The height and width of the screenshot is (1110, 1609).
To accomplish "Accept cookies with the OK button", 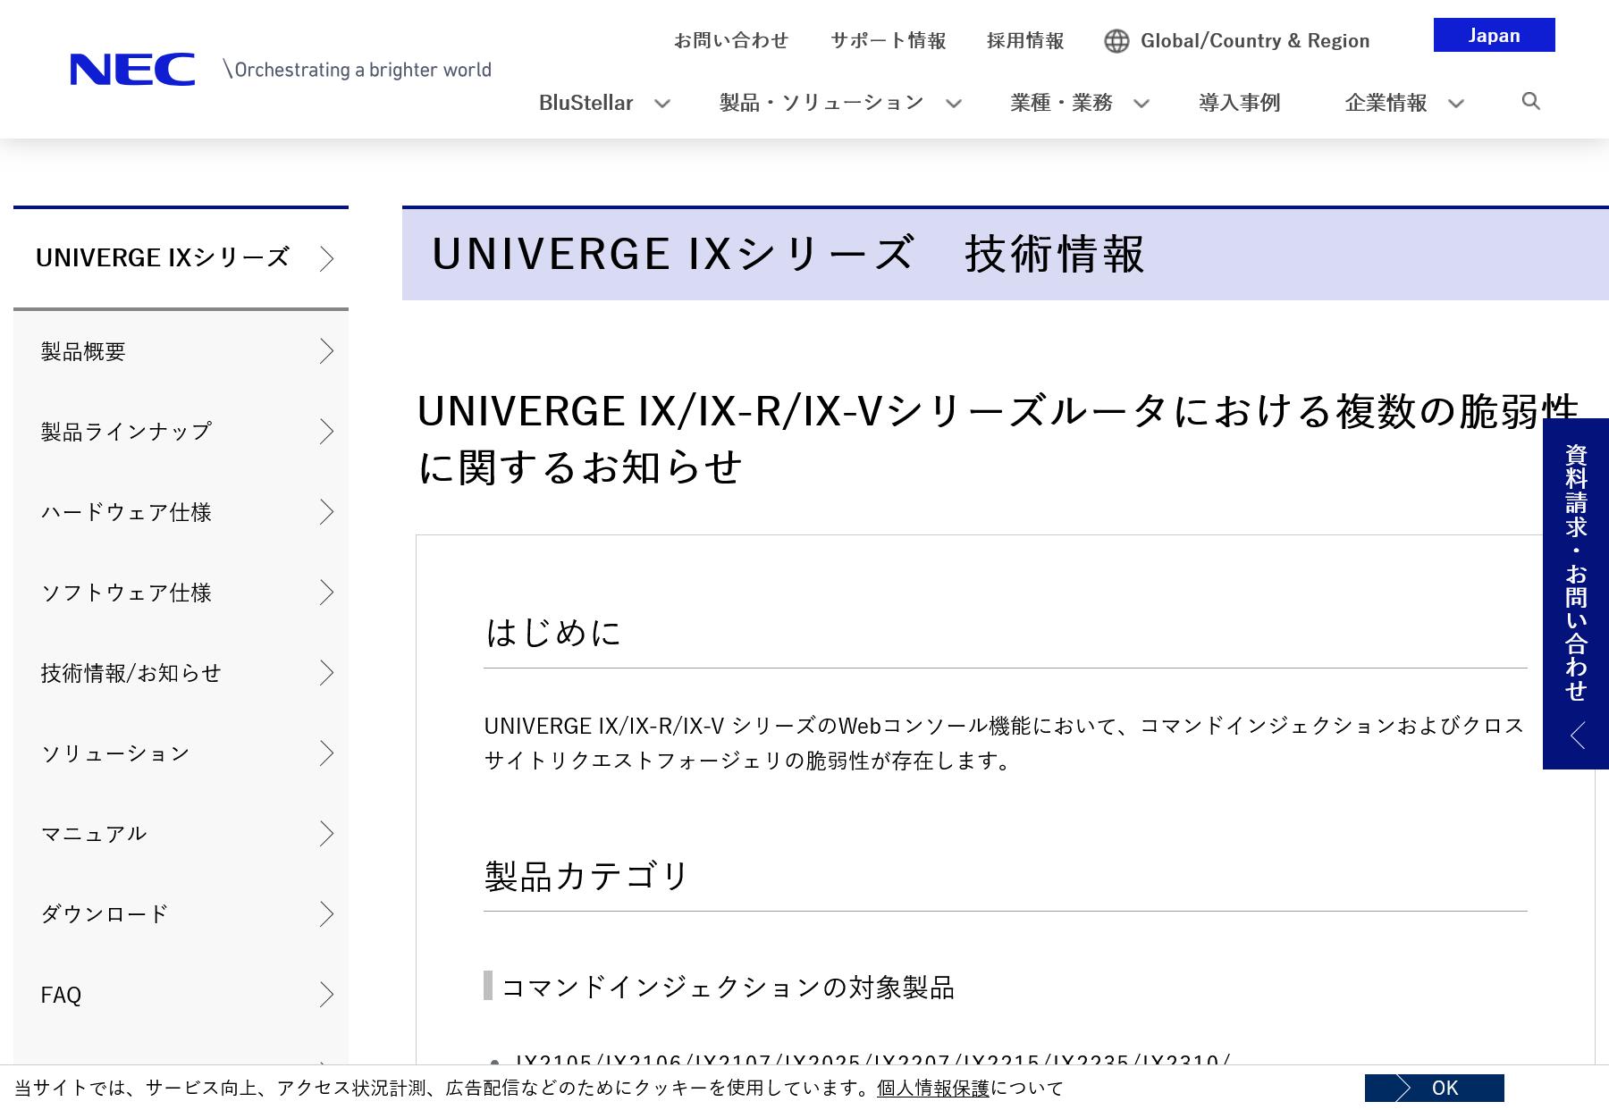I will coord(1434,1088).
